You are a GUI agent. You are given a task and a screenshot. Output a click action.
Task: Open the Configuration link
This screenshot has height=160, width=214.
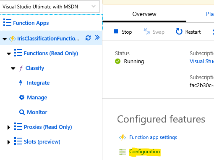[144, 152]
